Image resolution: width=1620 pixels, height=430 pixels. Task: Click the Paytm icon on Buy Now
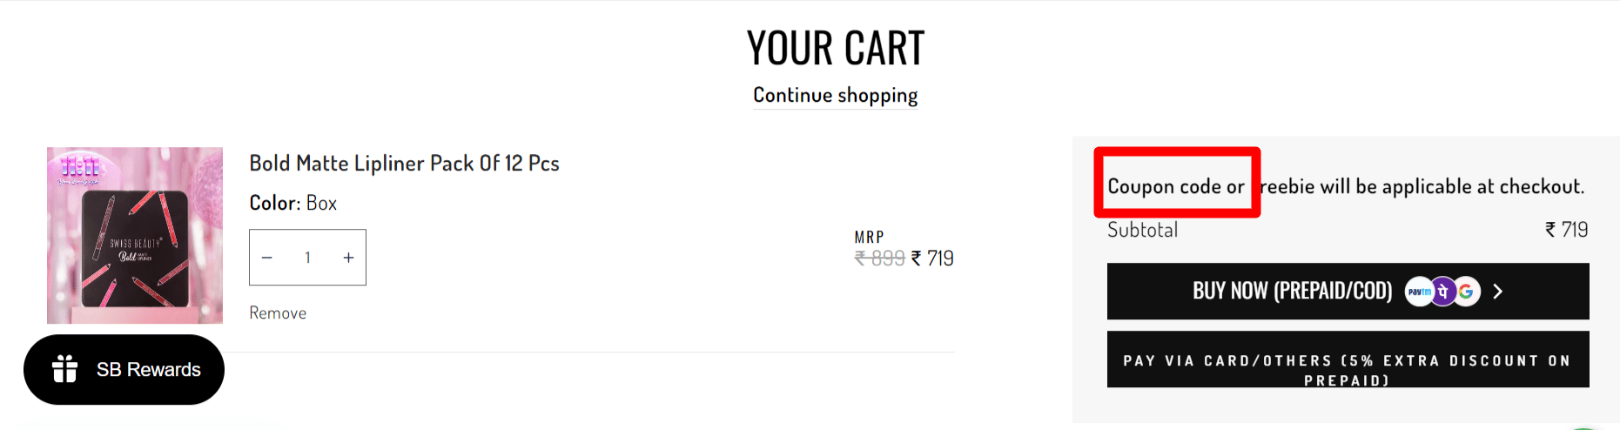point(1419,292)
